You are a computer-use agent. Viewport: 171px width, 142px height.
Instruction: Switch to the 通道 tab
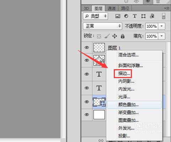coord(112,9)
